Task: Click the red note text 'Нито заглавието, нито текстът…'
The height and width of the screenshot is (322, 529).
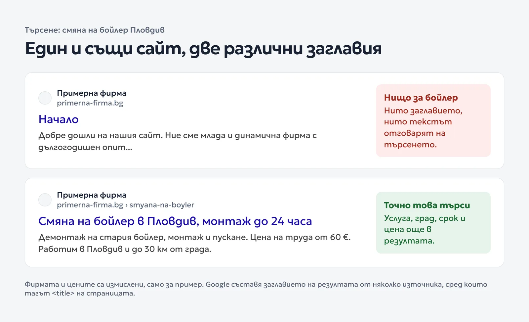Action: (x=423, y=127)
